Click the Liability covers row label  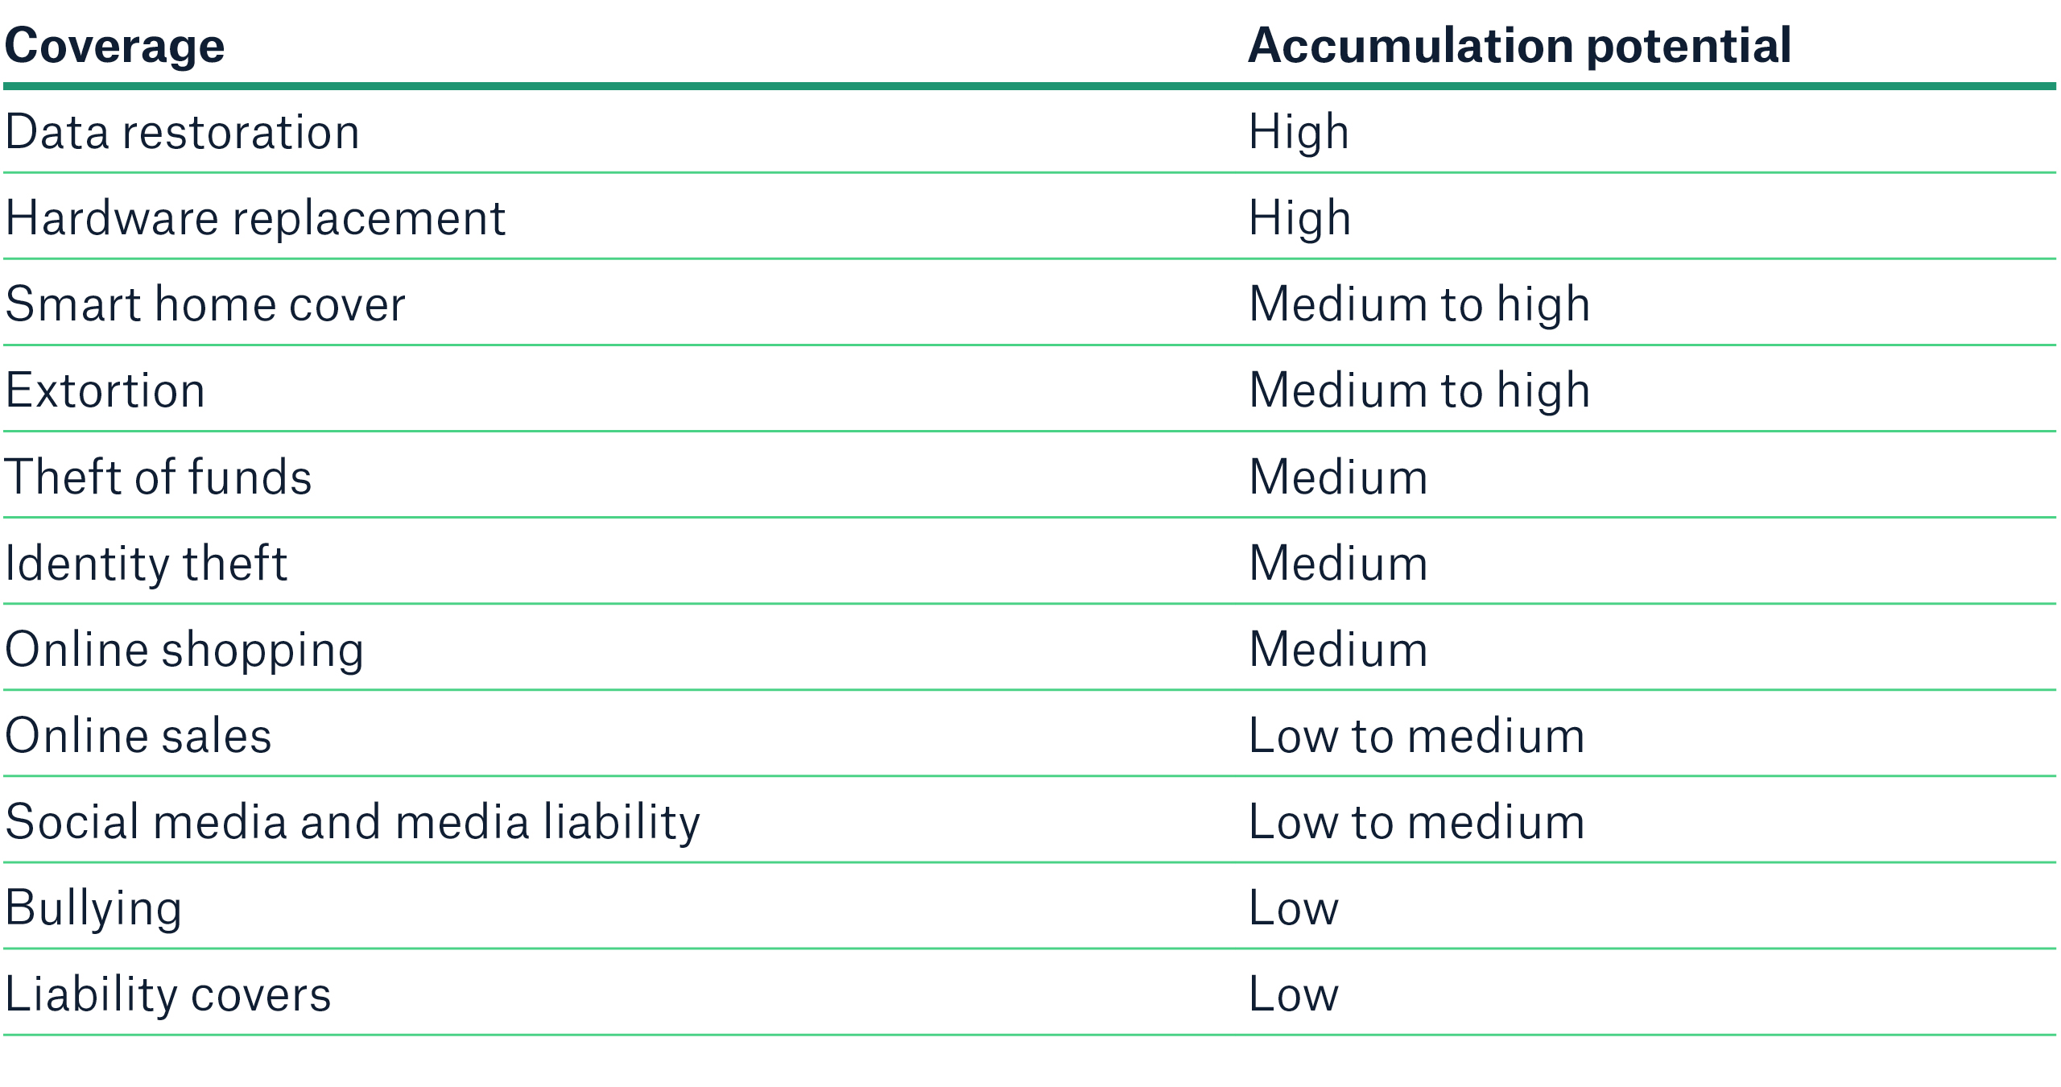(x=168, y=994)
